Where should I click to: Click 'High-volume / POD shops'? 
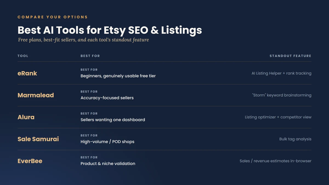107,142
